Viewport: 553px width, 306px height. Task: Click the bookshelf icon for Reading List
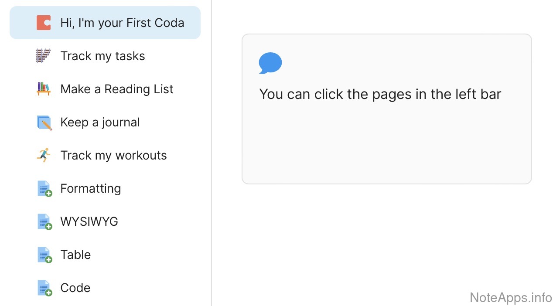click(44, 89)
